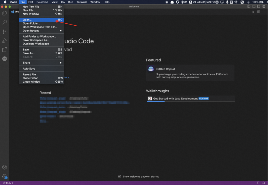This screenshot has width=268, height=185.
Task: Open the Code application menu
Action: [14, 2]
